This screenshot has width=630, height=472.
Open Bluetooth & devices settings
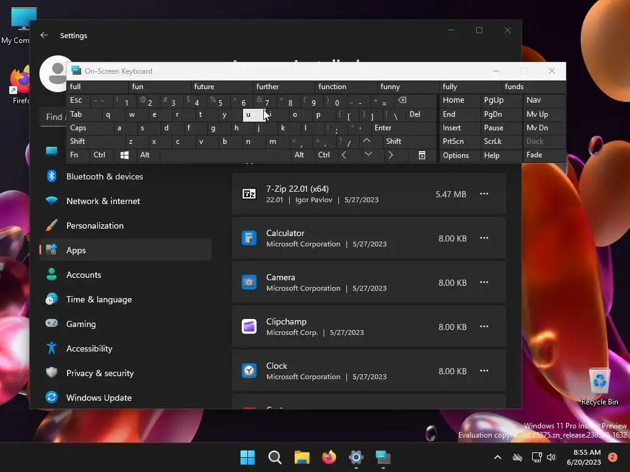[x=126, y=176]
